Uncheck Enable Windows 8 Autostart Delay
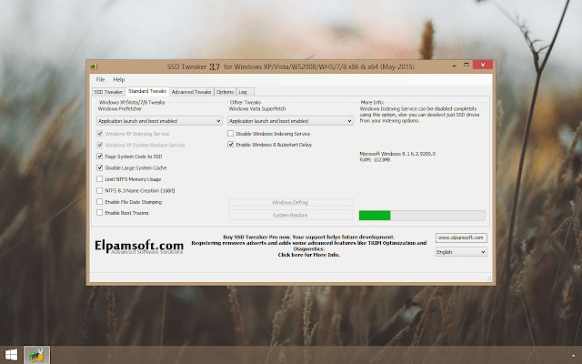582x364 pixels. click(x=230, y=145)
